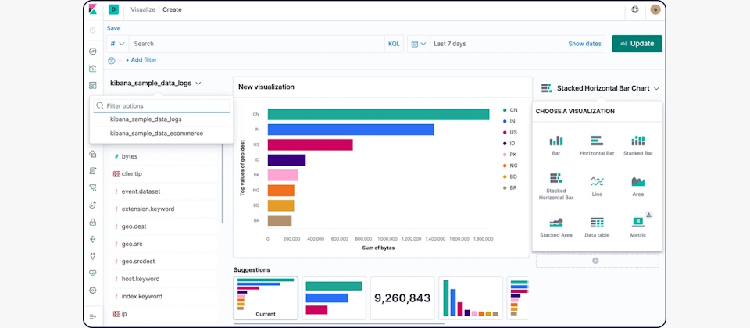This screenshot has width=750, height=328.
Task: Open Management via the gear sidebar icon
Action: coord(93,290)
